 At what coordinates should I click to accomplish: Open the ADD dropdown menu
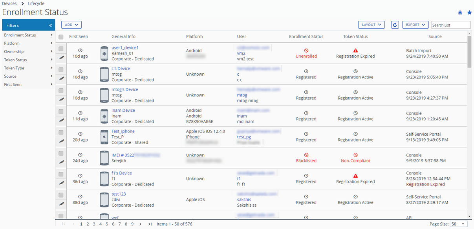pyautogui.click(x=71, y=25)
